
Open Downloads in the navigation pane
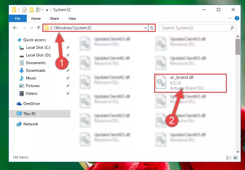(x=36, y=70)
